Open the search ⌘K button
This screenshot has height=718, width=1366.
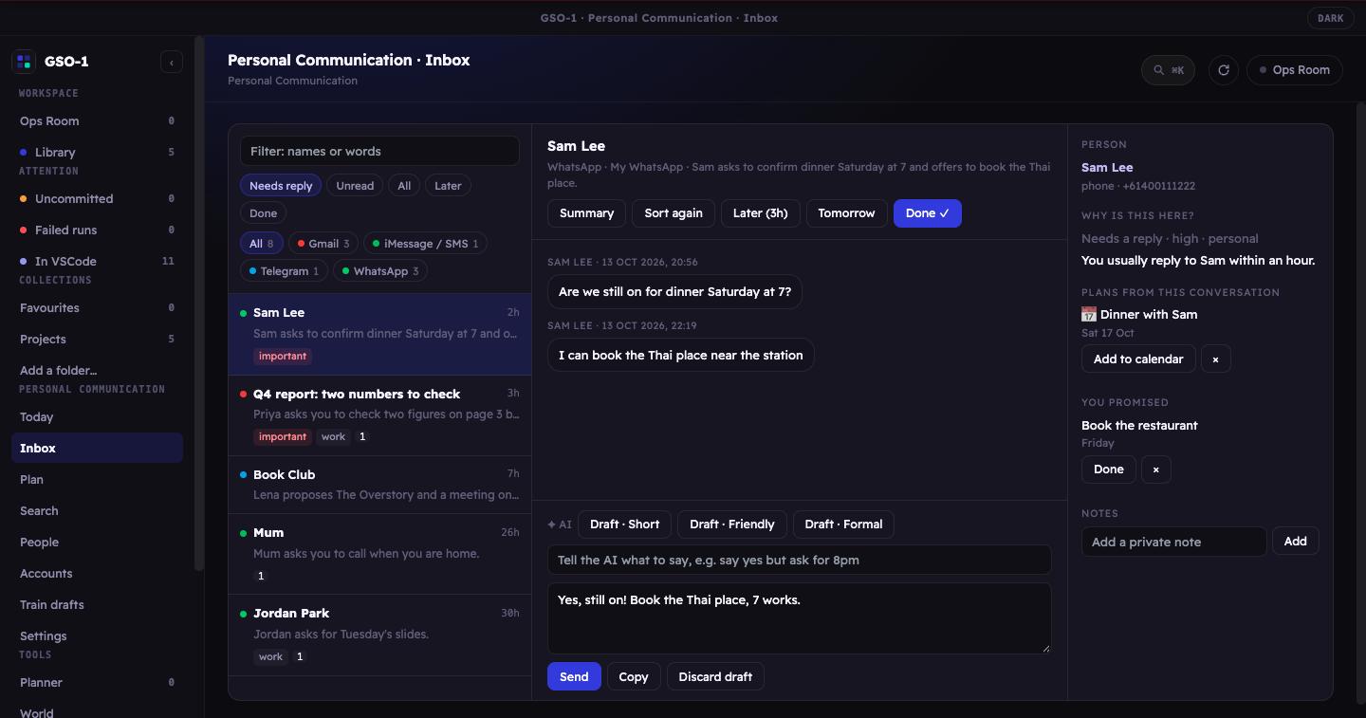(x=1168, y=70)
